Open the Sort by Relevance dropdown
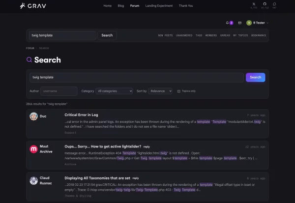The height and width of the screenshot is (203, 295). (x=160, y=91)
